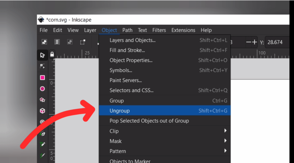Select the Selector arrow tool
This screenshot has height=163, width=294.
pyautogui.click(x=42, y=55)
